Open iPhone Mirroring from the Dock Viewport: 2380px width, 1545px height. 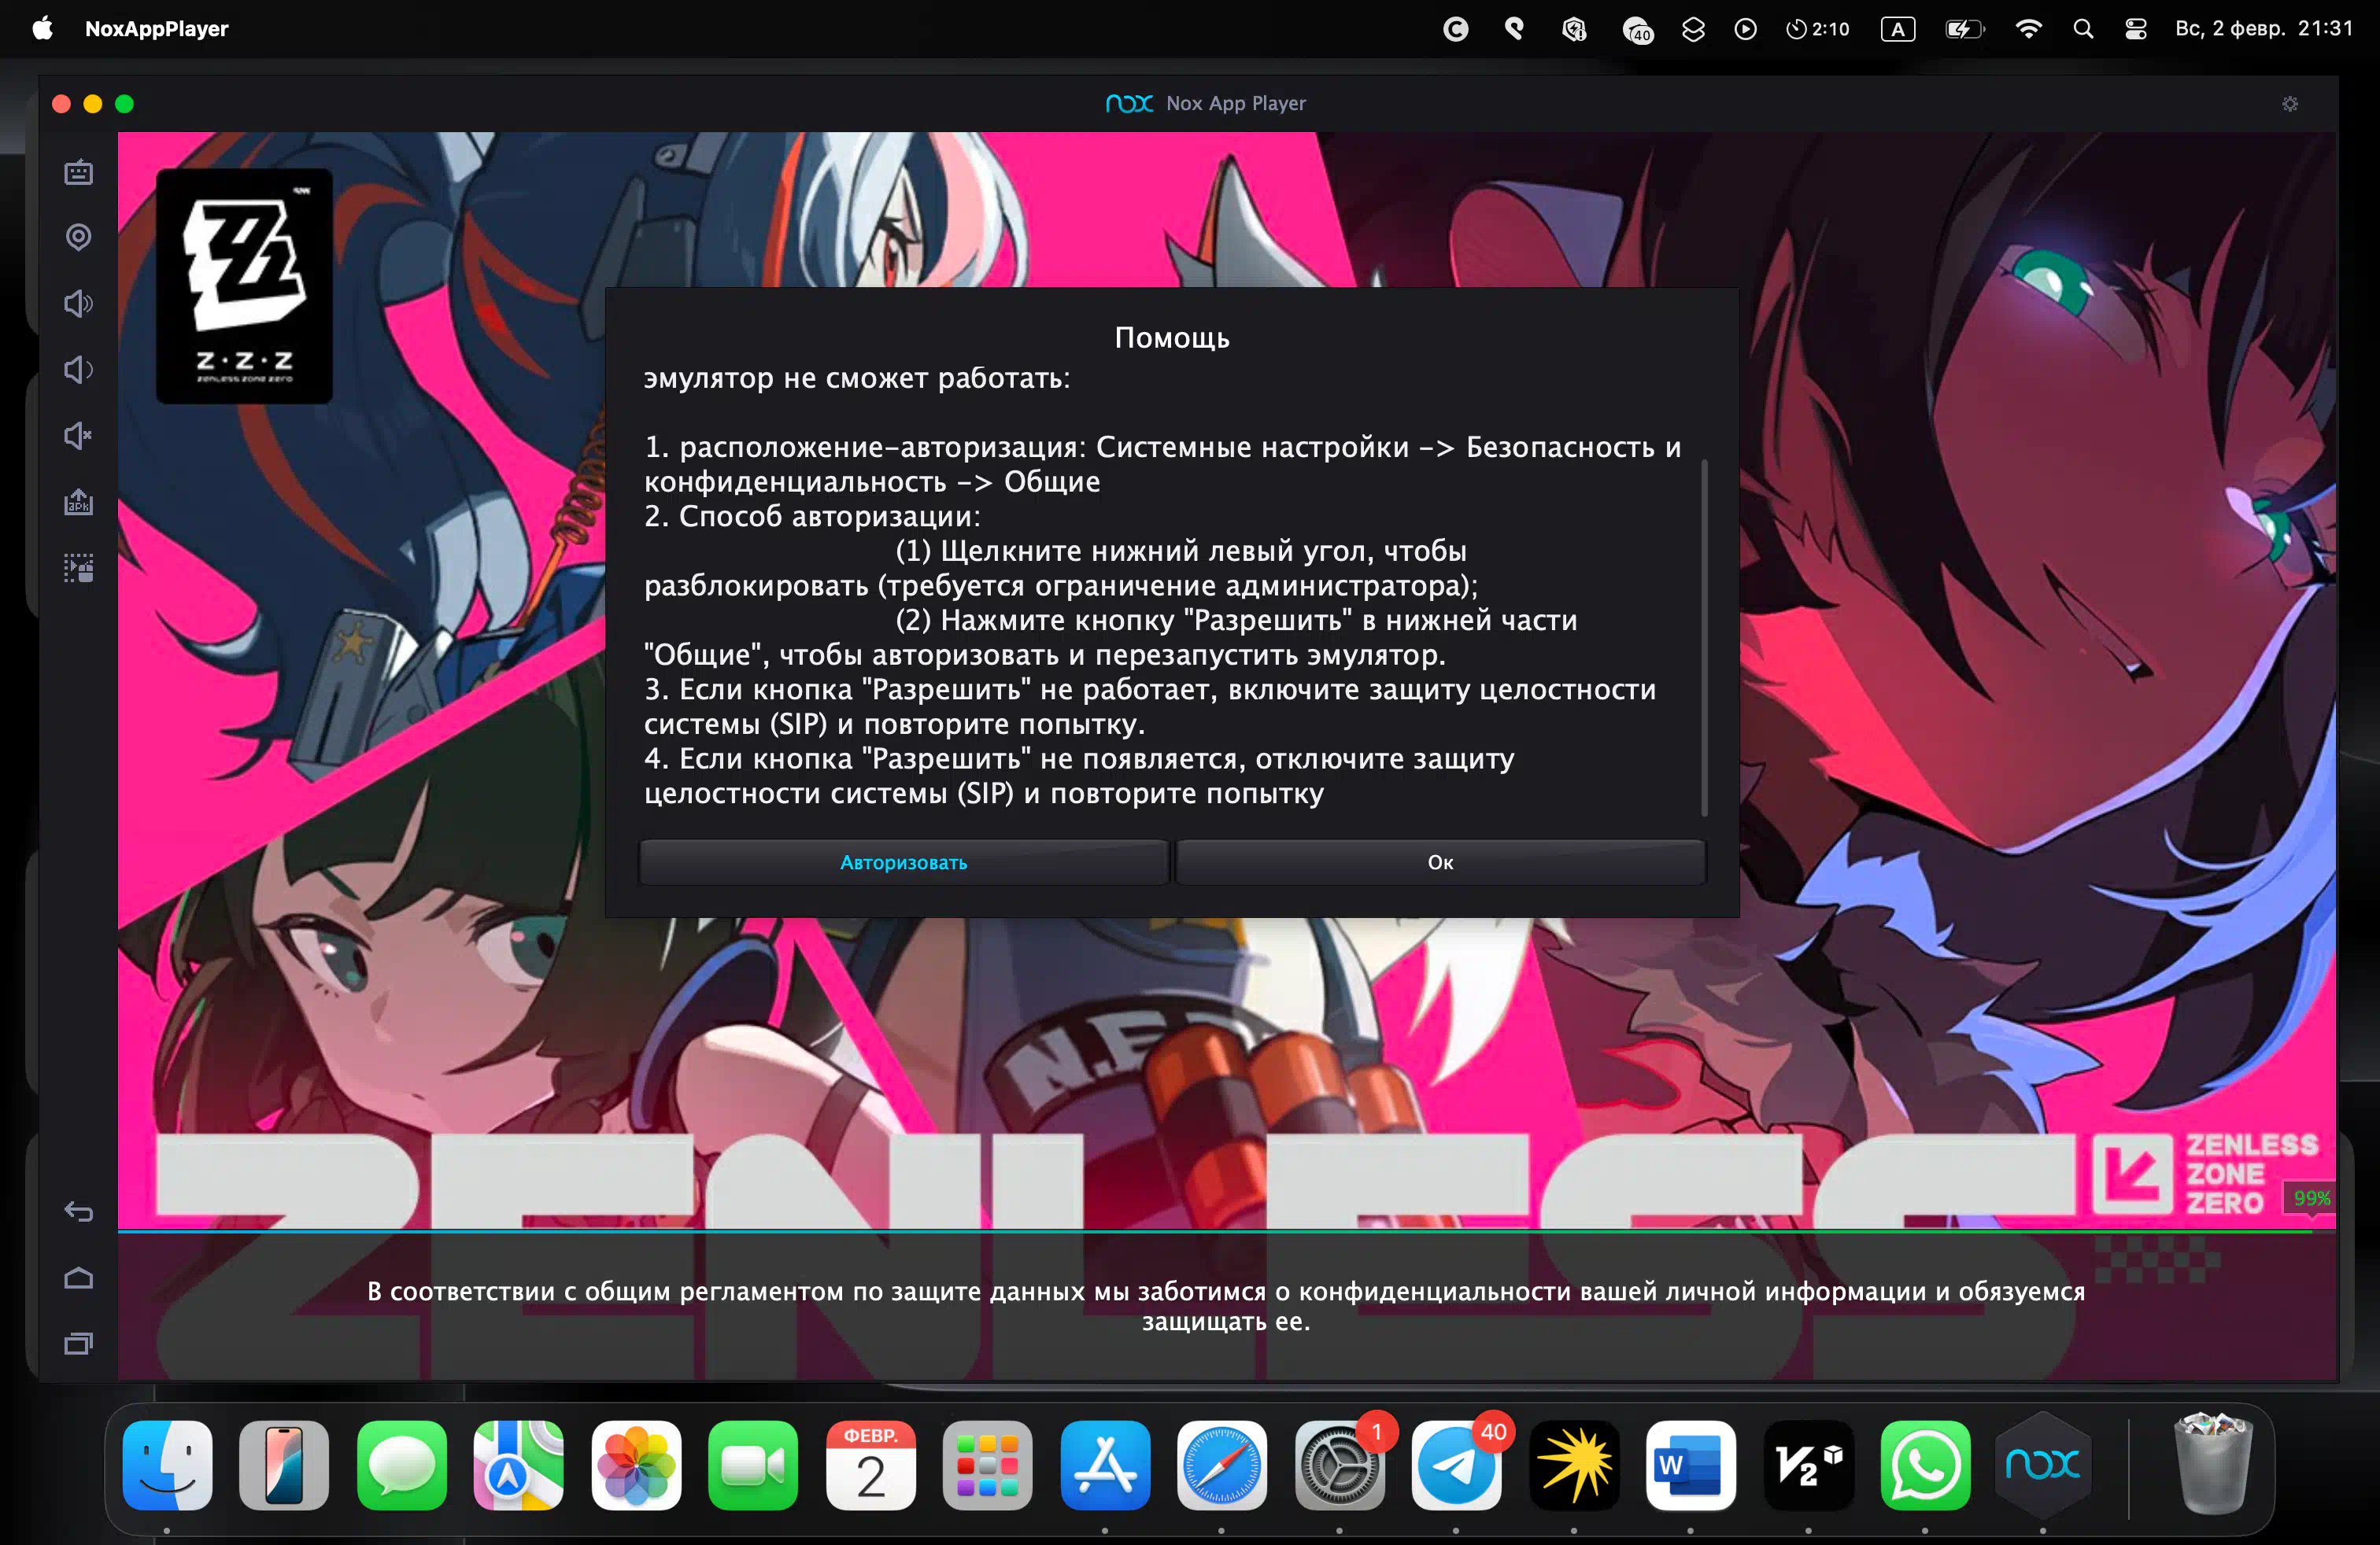(x=284, y=1464)
